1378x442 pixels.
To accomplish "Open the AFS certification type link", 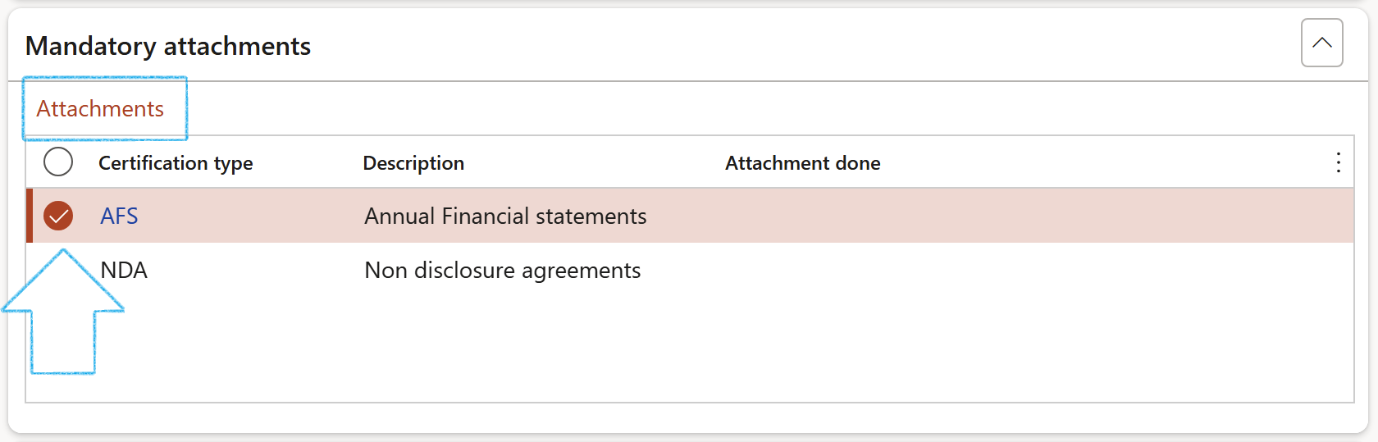I will [119, 216].
